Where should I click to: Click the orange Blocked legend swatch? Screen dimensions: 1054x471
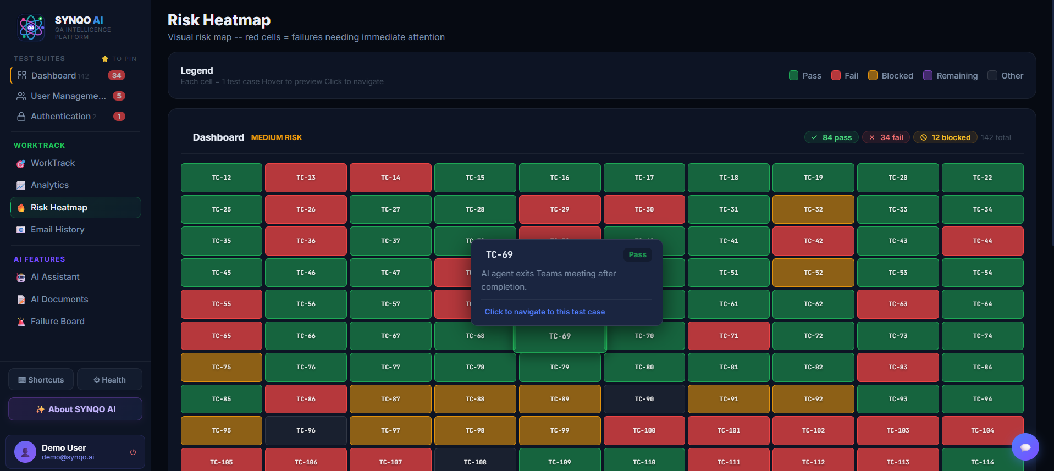873,75
